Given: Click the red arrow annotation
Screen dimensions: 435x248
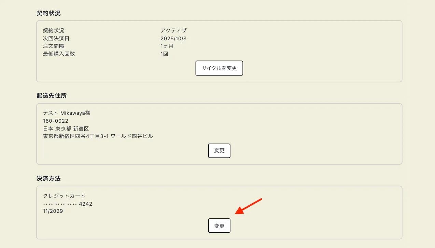Looking at the screenshot, I should 248,206.
